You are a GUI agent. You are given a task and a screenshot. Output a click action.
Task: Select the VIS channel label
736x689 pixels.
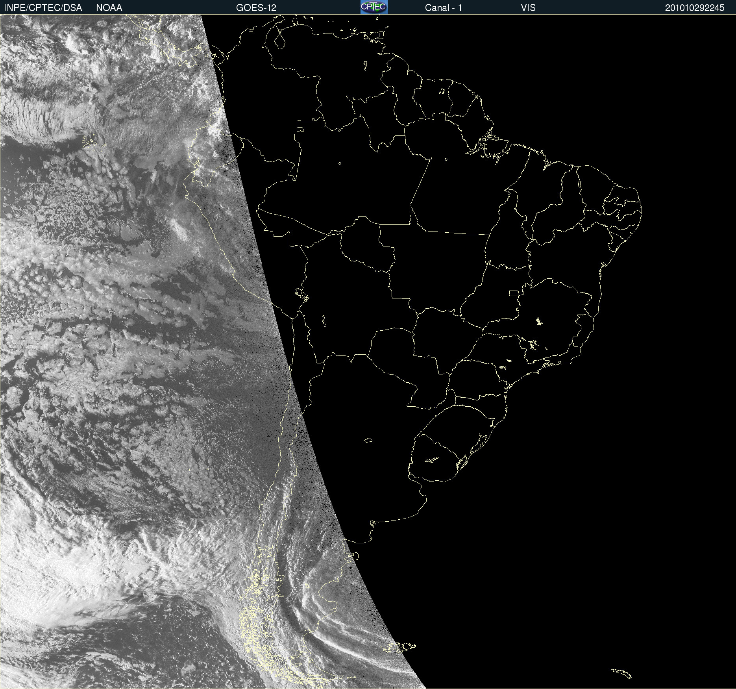[528, 8]
